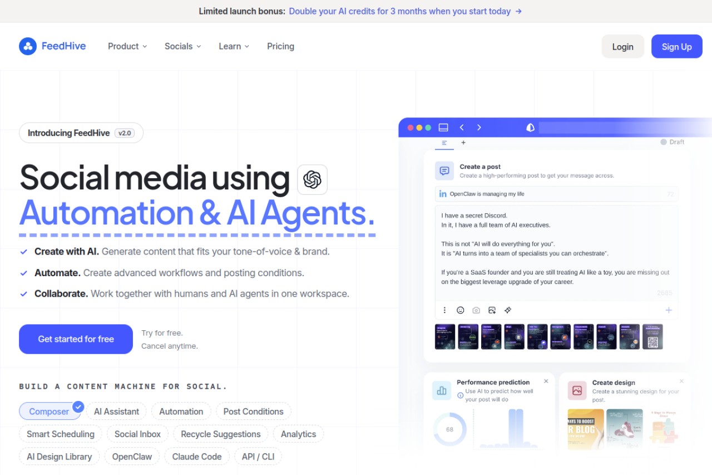Go forward with the right arrow in mockup

tap(479, 128)
